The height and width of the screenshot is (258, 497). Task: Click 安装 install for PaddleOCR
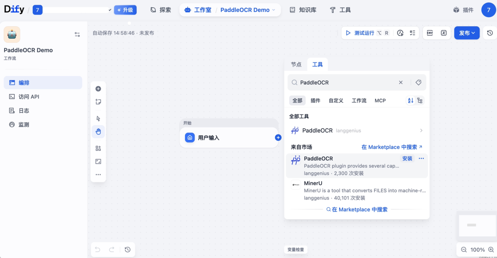[x=407, y=159]
